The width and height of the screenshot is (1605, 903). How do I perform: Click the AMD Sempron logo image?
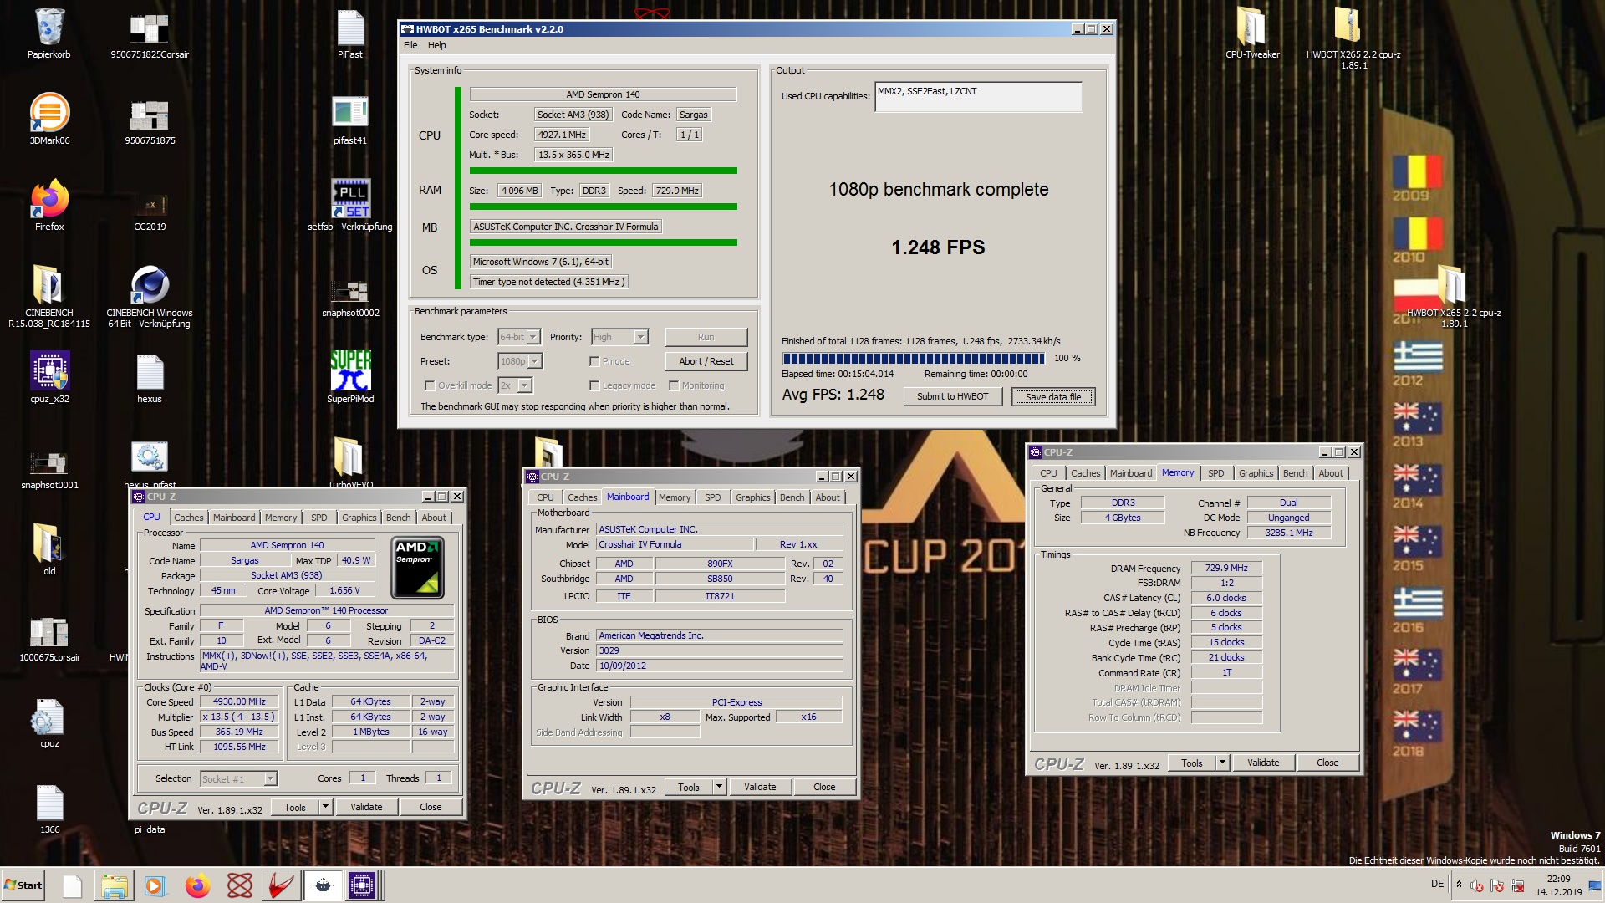pos(418,569)
